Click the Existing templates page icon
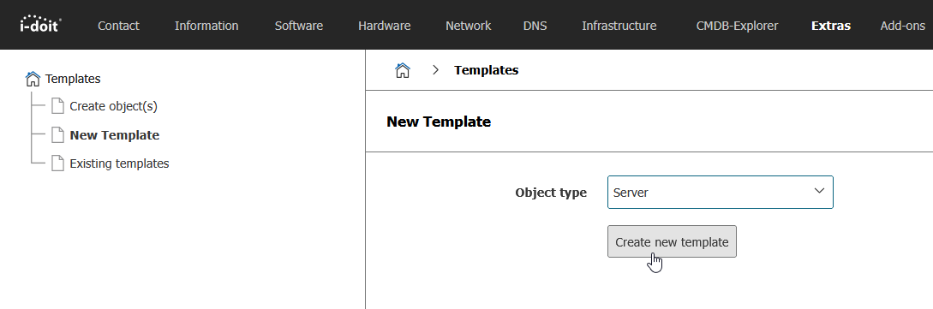 point(57,163)
